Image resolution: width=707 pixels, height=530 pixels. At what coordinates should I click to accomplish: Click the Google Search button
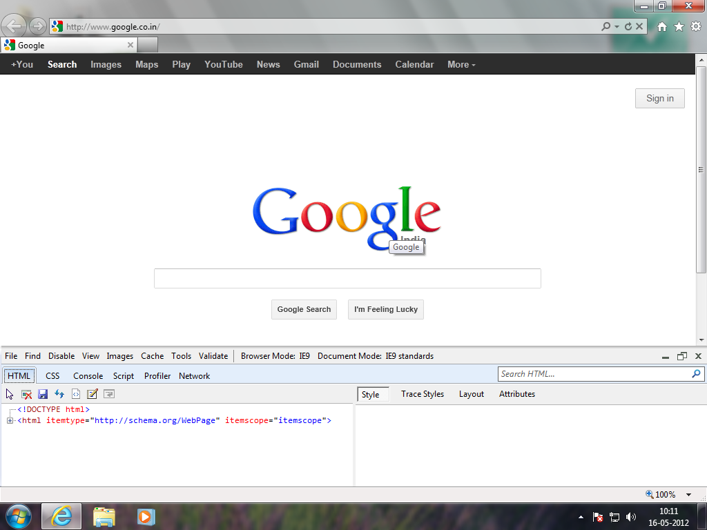point(304,309)
